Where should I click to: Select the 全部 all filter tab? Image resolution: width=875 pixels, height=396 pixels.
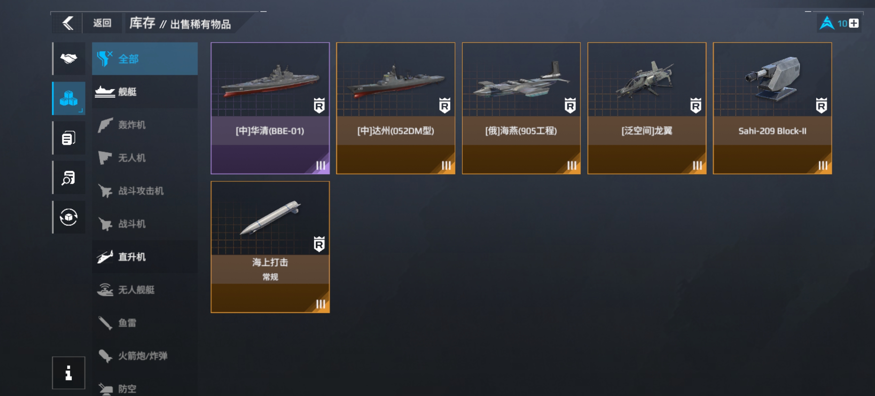[x=145, y=59]
